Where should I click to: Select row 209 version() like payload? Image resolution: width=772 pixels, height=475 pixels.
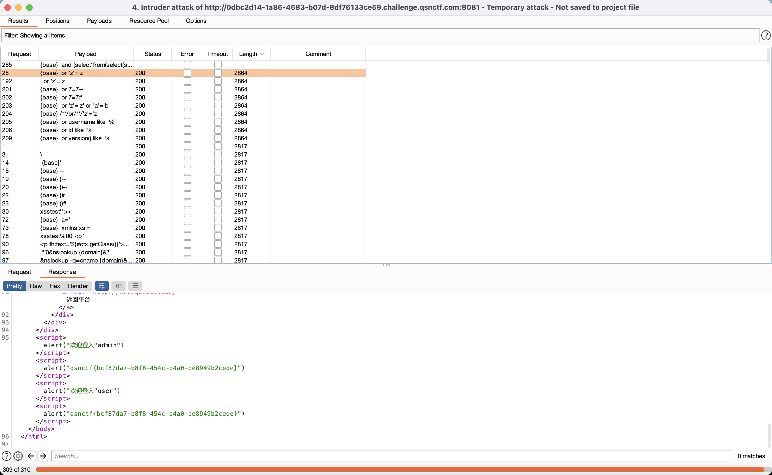tap(183, 138)
